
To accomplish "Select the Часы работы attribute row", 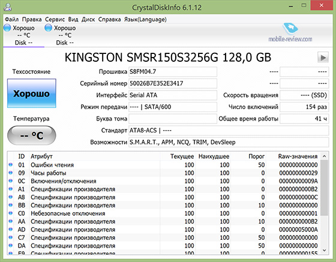I will [x=164, y=173].
